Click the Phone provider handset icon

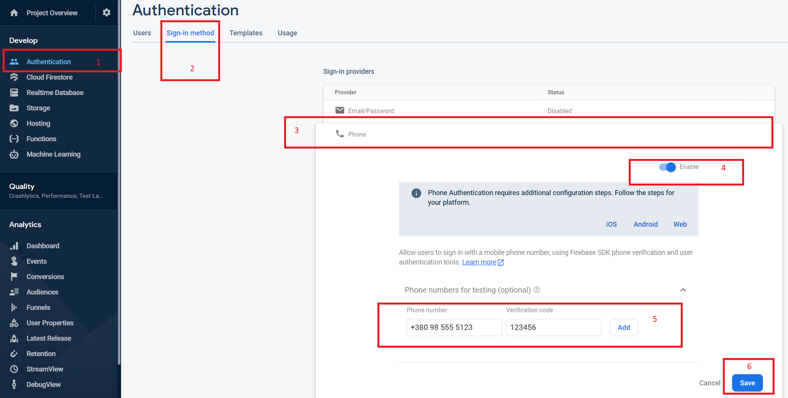tap(340, 134)
